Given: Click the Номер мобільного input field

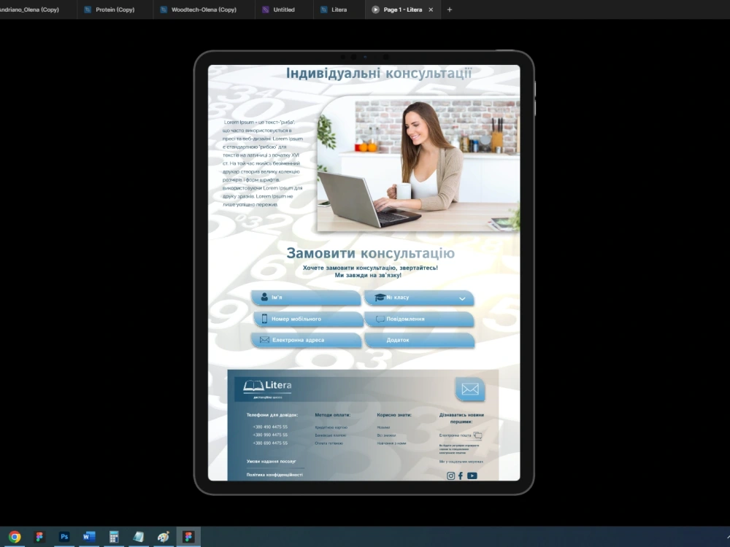Looking at the screenshot, I should coord(308,319).
